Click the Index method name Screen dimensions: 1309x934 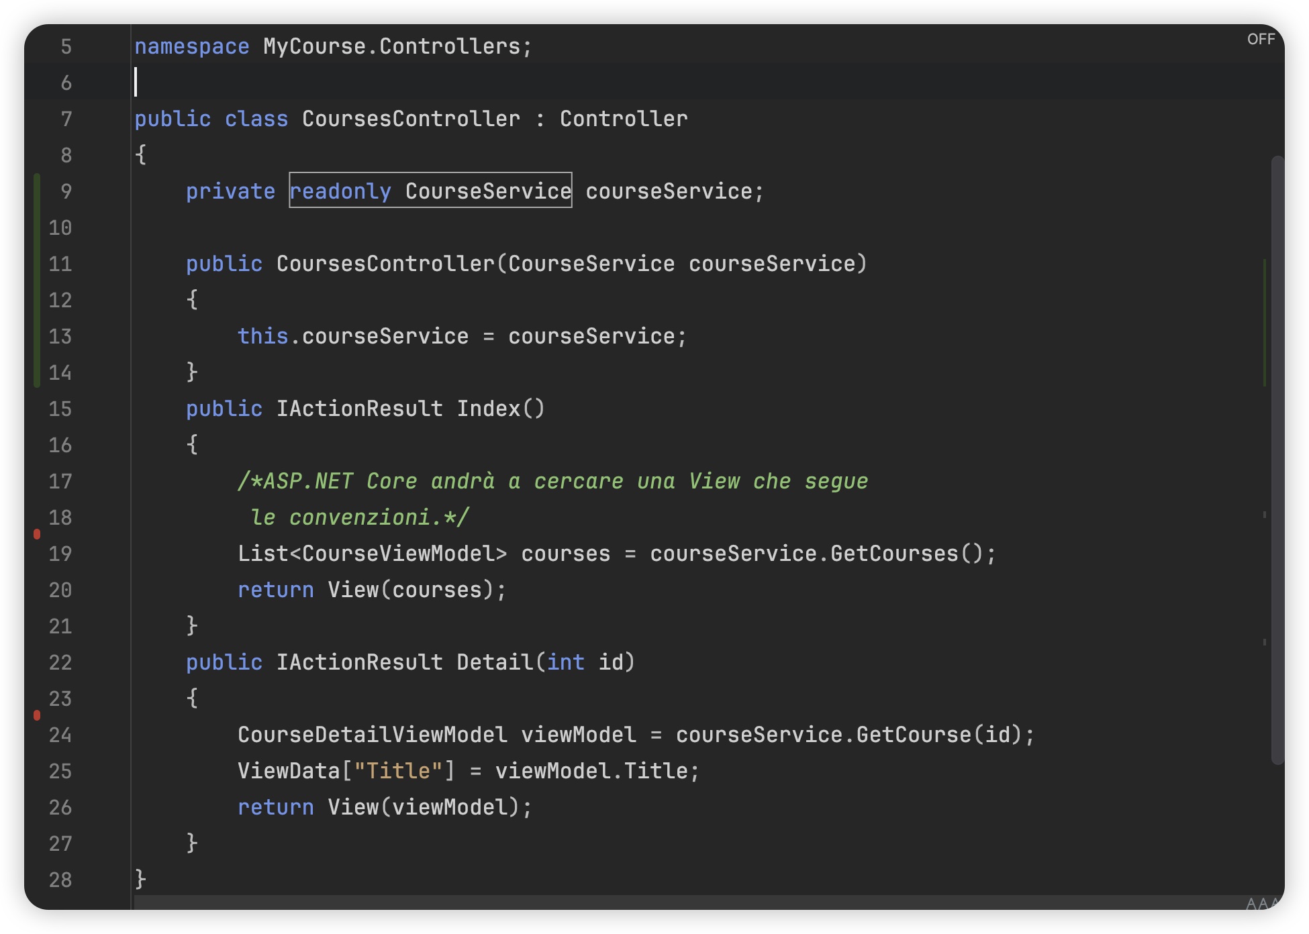click(x=489, y=409)
